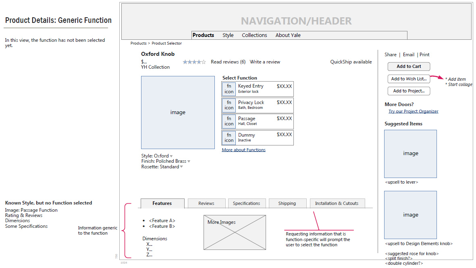Click the Passage fn icon

(x=229, y=121)
